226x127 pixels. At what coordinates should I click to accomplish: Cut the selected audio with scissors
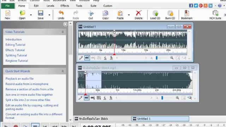91,15
